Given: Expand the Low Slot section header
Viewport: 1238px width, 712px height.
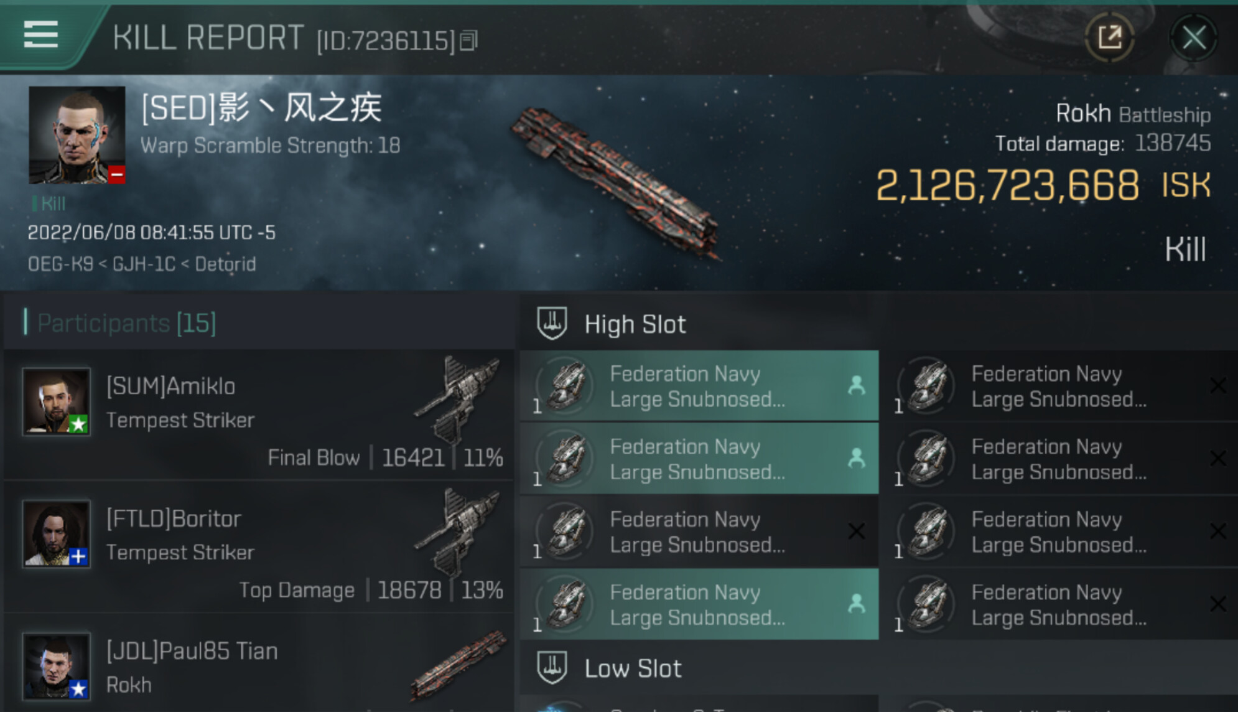Looking at the screenshot, I should 633,668.
